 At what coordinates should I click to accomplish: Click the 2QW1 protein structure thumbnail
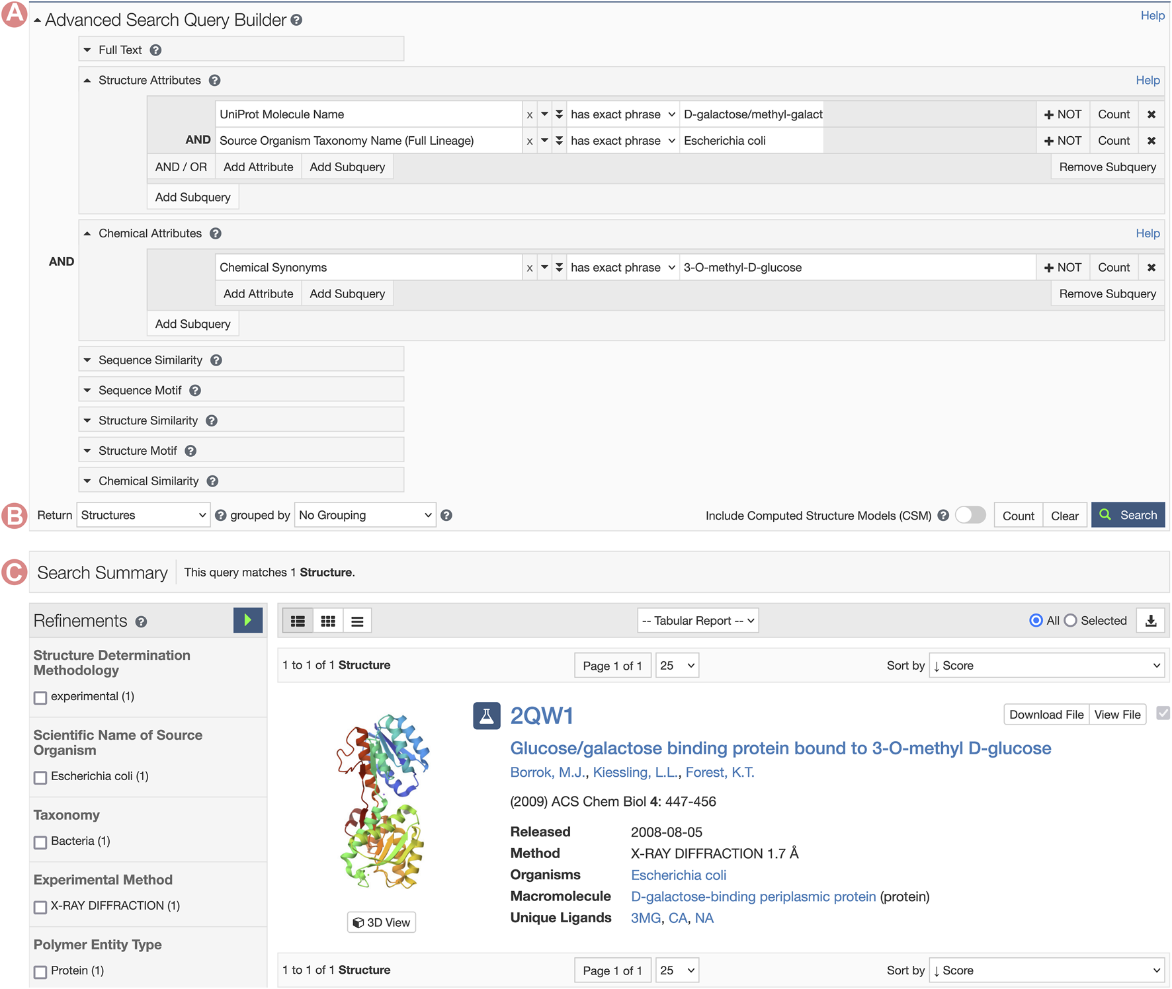pyautogui.click(x=382, y=801)
